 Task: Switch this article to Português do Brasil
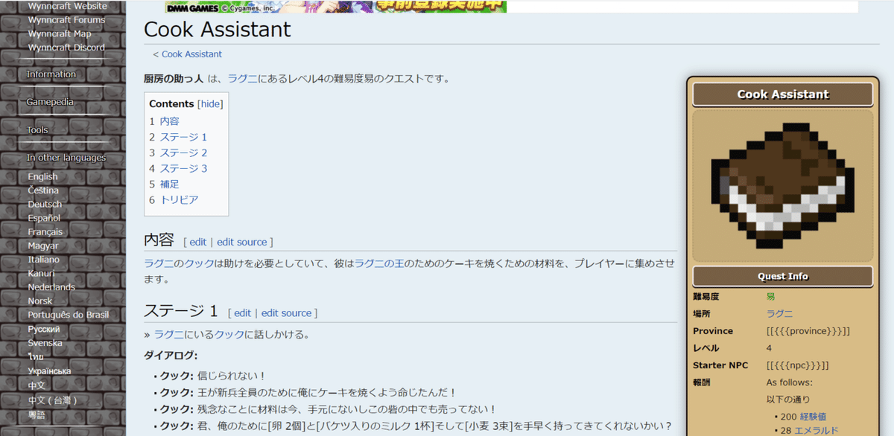pyautogui.click(x=67, y=314)
